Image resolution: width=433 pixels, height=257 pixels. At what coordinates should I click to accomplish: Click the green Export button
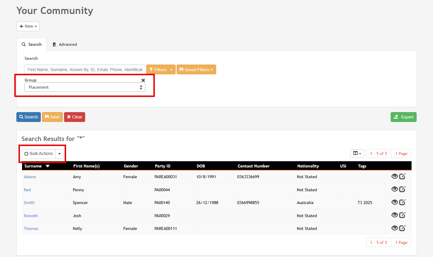tap(404, 117)
